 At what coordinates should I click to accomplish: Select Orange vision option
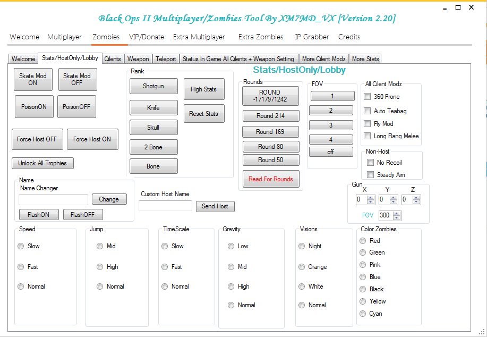click(x=302, y=267)
